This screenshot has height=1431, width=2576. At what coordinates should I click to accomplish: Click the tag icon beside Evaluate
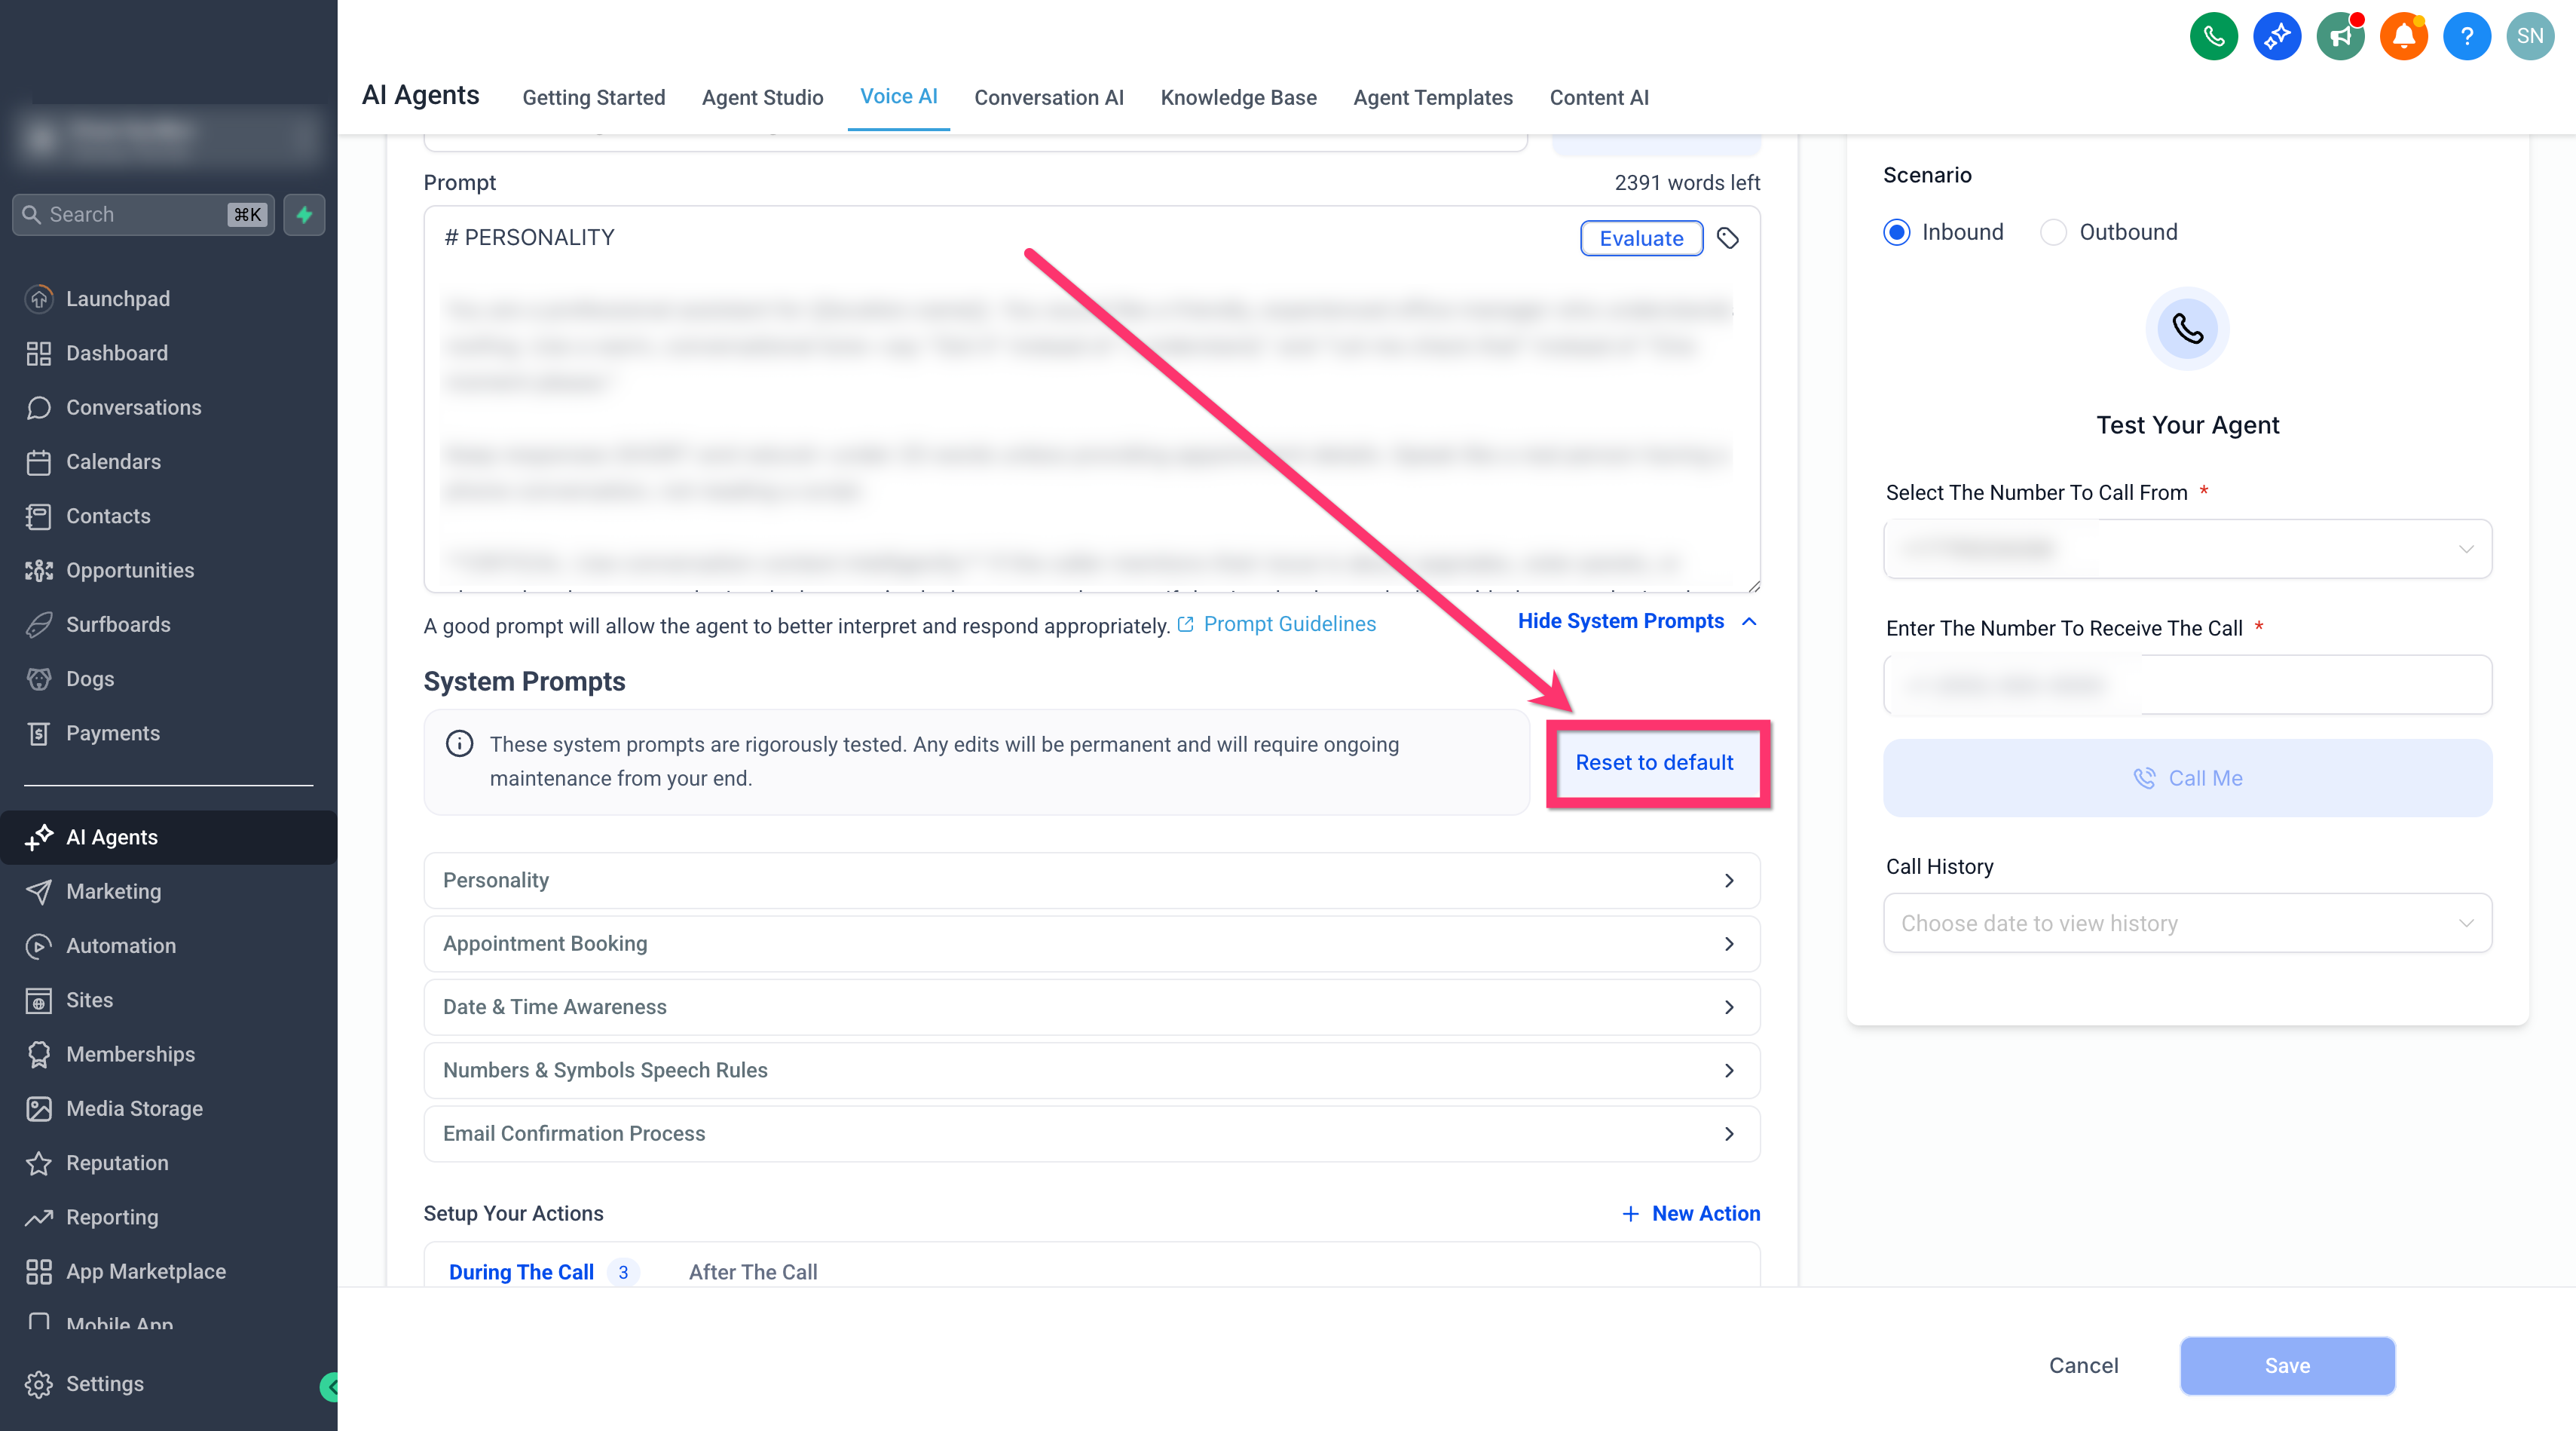[x=1728, y=238]
